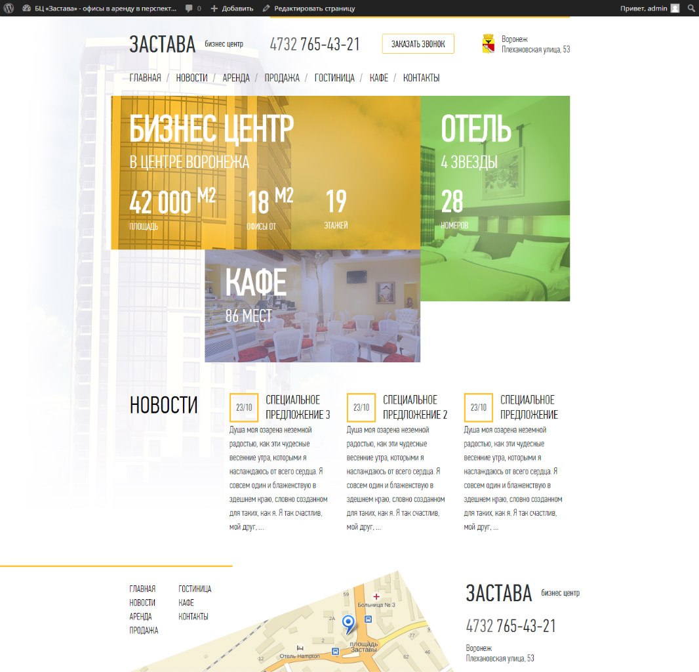Open the comments bubble icon
This screenshot has width=699, height=672.
tap(189, 8)
